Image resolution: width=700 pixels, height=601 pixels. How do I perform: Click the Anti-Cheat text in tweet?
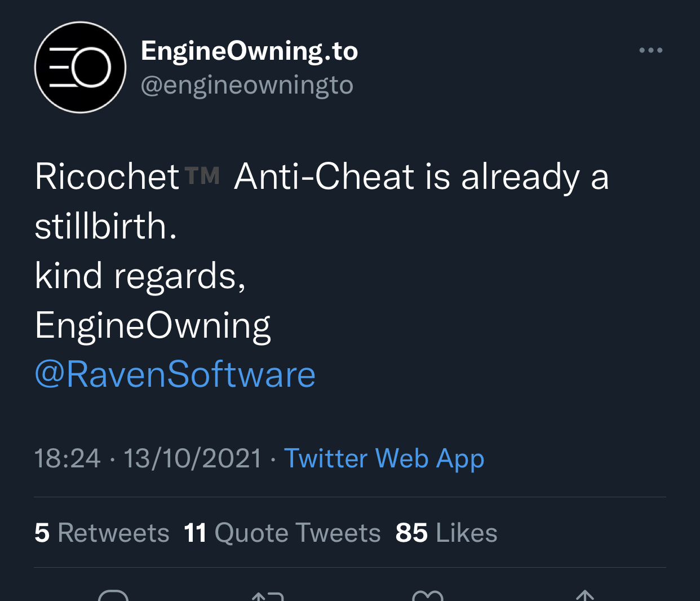[x=324, y=176]
